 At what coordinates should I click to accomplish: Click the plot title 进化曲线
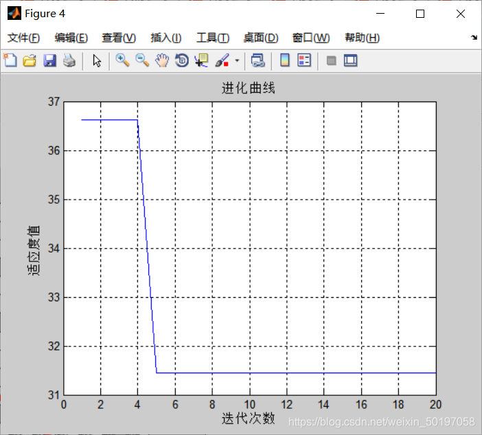[248, 89]
